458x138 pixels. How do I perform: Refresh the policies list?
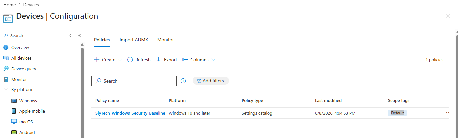click(139, 60)
